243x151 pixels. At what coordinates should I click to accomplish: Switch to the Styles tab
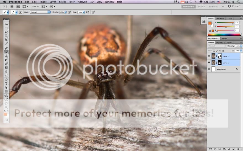229,19
